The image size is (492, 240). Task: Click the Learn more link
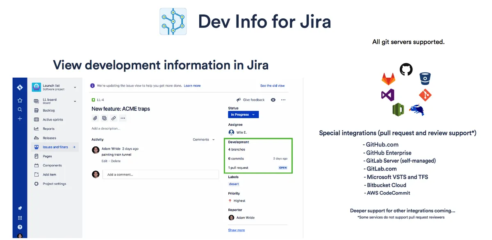click(x=192, y=86)
